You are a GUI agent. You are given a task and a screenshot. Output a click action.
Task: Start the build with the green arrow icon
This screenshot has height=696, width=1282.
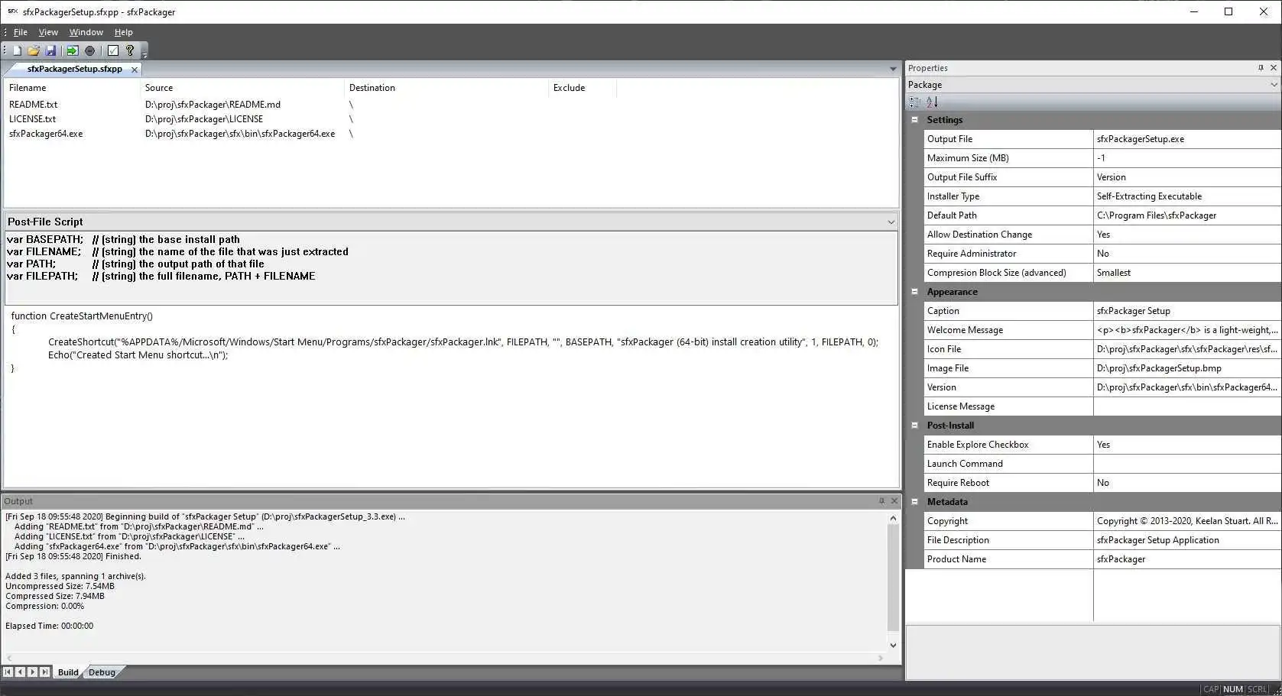(x=72, y=50)
